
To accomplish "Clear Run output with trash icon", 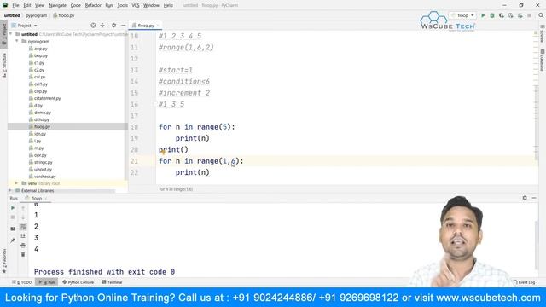I will 23,254.
